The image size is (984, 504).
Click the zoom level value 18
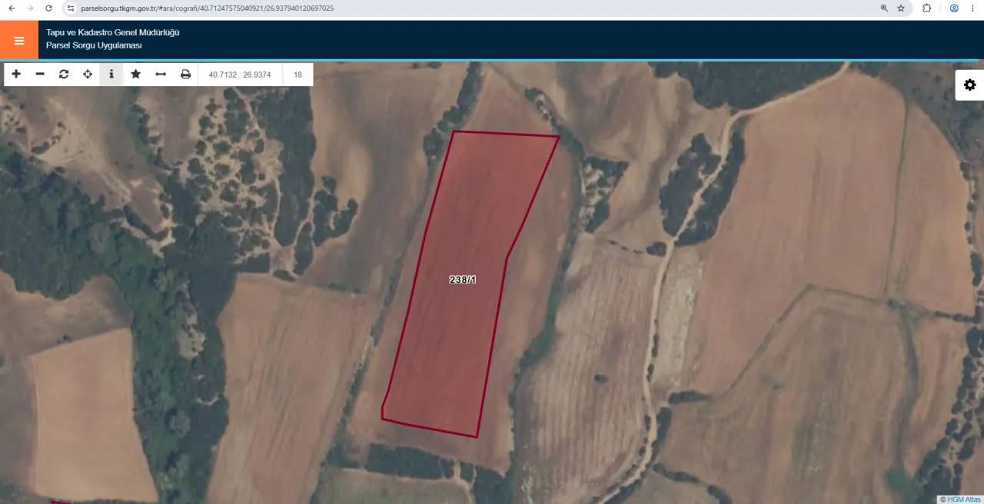click(298, 75)
